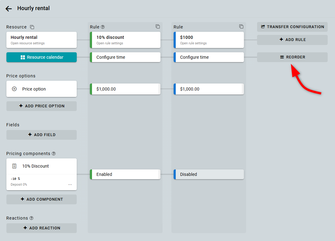Click the back arrow icon

point(9,9)
